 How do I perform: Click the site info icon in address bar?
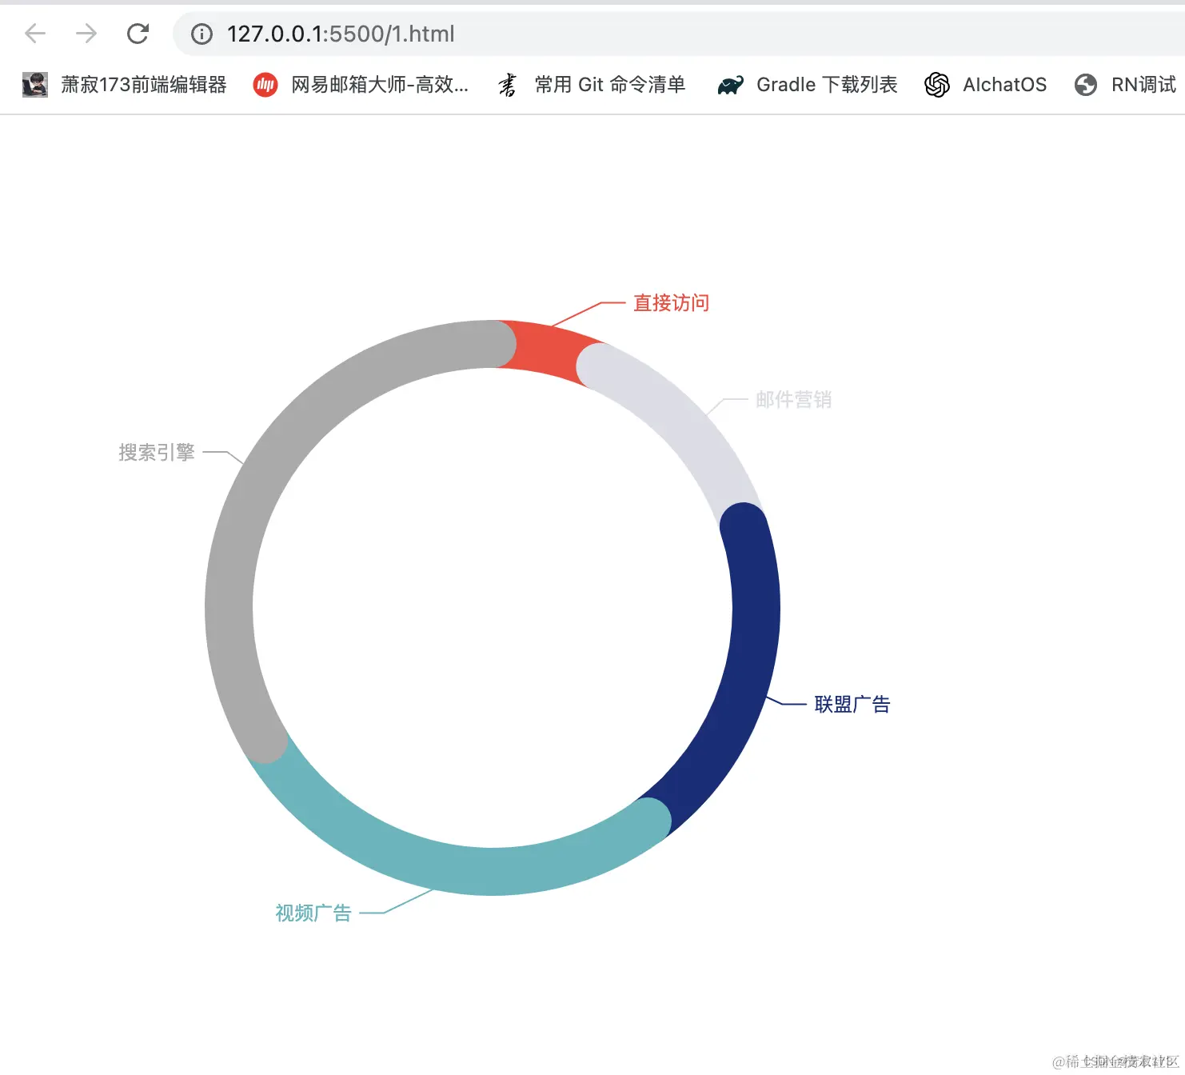200,34
